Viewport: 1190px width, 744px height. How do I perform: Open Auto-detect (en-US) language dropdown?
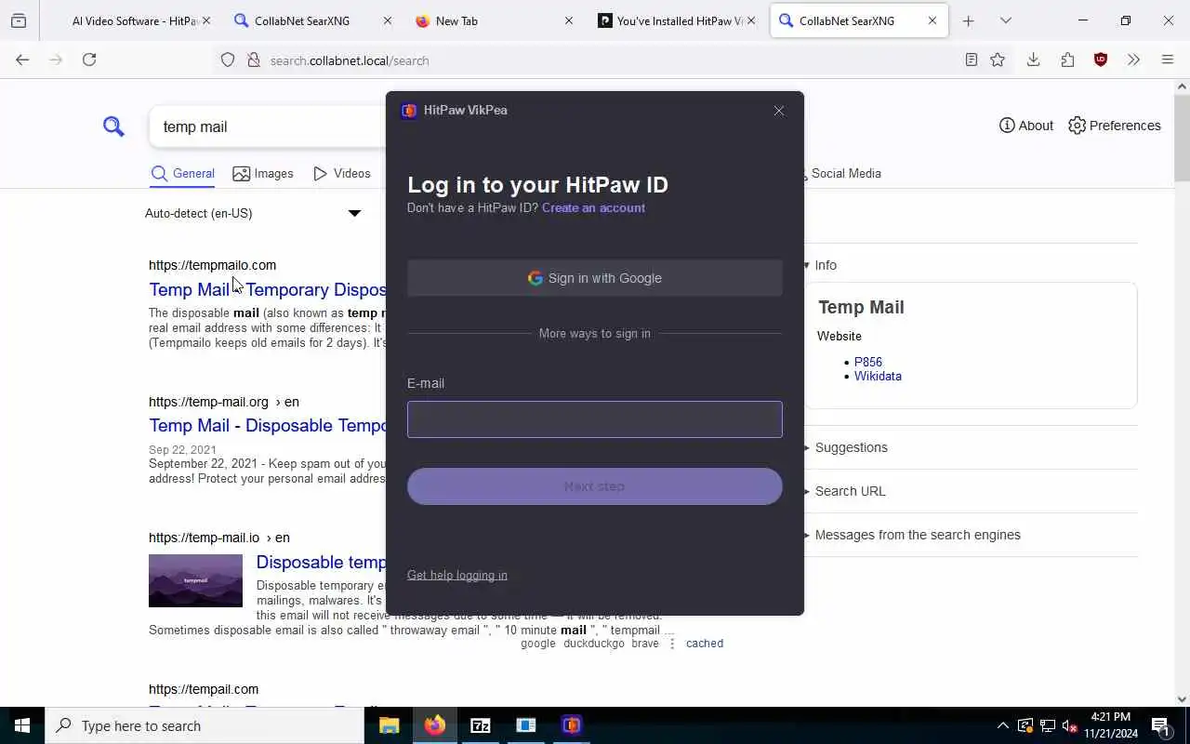253,213
